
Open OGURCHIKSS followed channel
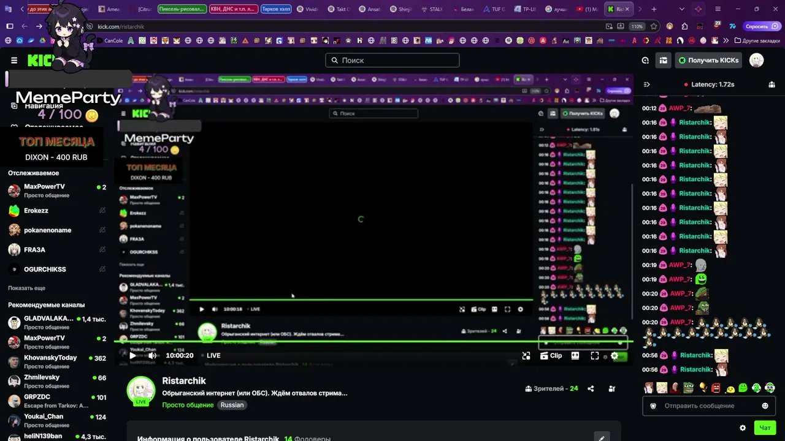pos(56,269)
